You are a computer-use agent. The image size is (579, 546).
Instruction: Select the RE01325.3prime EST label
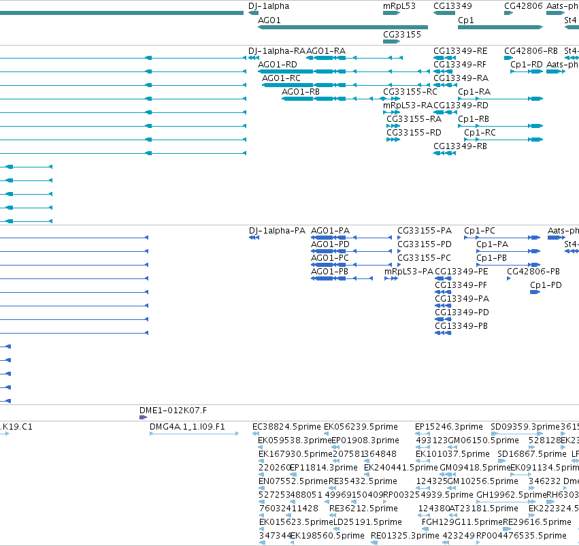click(405, 536)
